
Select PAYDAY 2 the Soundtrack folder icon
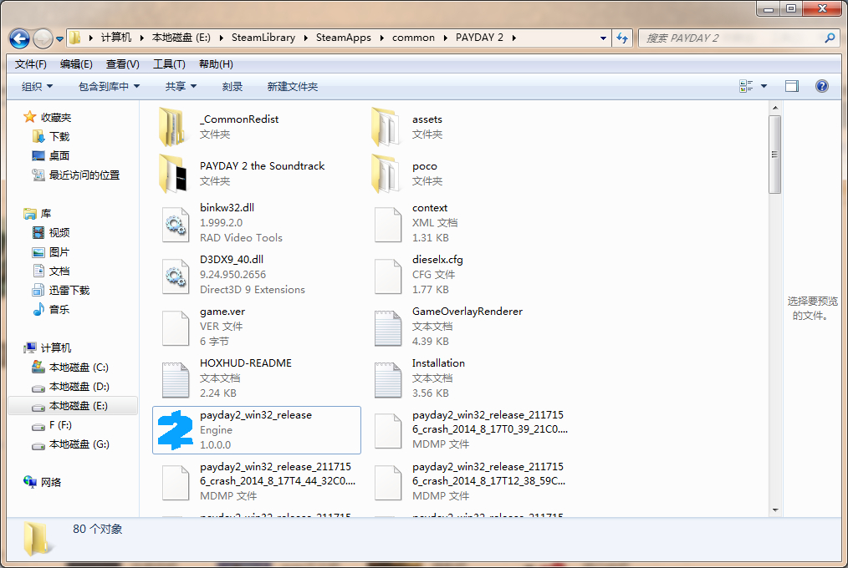173,174
